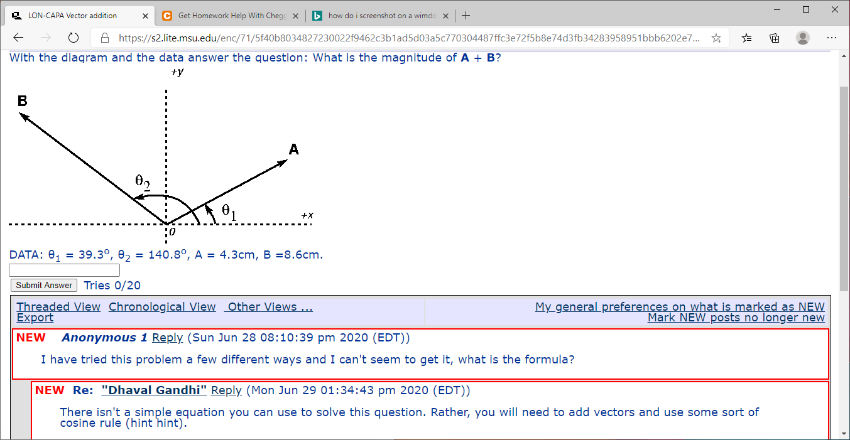Click the DATA line with θ1 = 39.3°
The image size is (850, 440).
click(x=166, y=255)
